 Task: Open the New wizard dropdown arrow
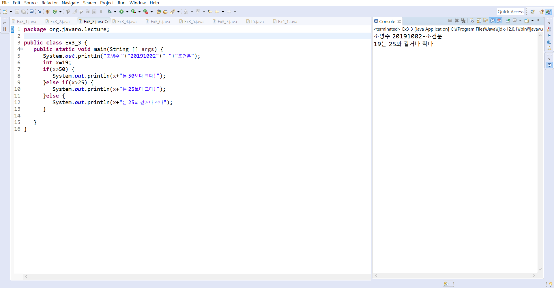click(11, 12)
